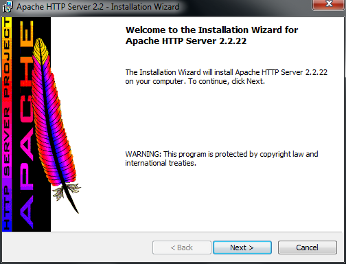Viewport: 346px width, 264px height.
Task: Click the heading line 'Apache HTTP Server 2.2.22'
Action: tap(186, 41)
